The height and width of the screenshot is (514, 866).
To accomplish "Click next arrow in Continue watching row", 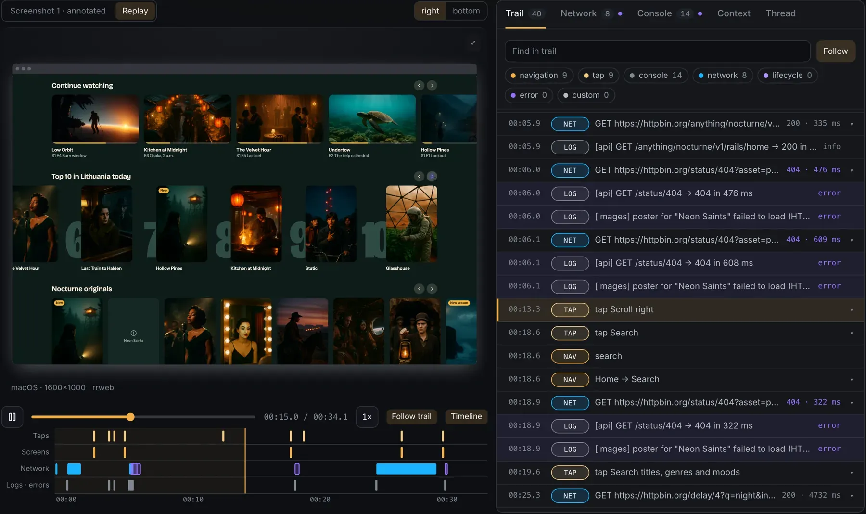I will point(432,85).
